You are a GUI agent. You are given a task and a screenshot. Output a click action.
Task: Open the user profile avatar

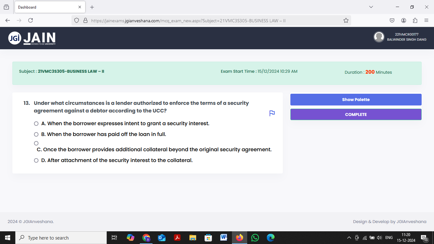point(379,37)
